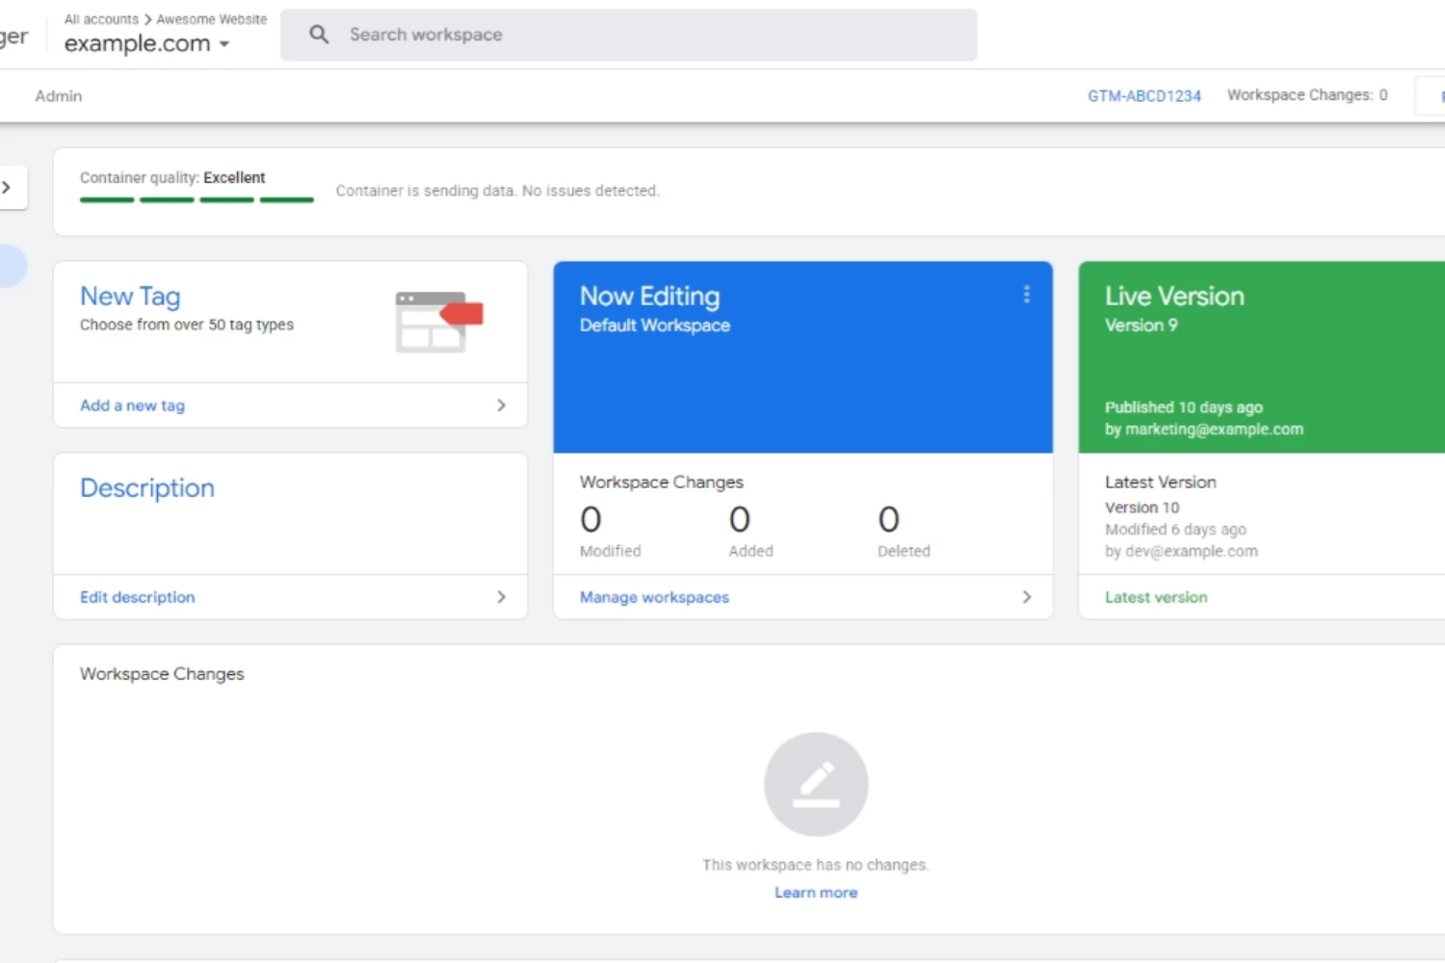
Task: Open the Admin tab
Action: tap(59, 96)
